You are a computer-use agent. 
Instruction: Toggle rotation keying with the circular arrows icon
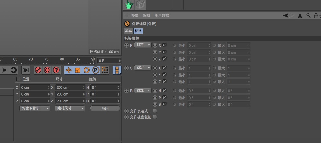(x=87, y=70)
